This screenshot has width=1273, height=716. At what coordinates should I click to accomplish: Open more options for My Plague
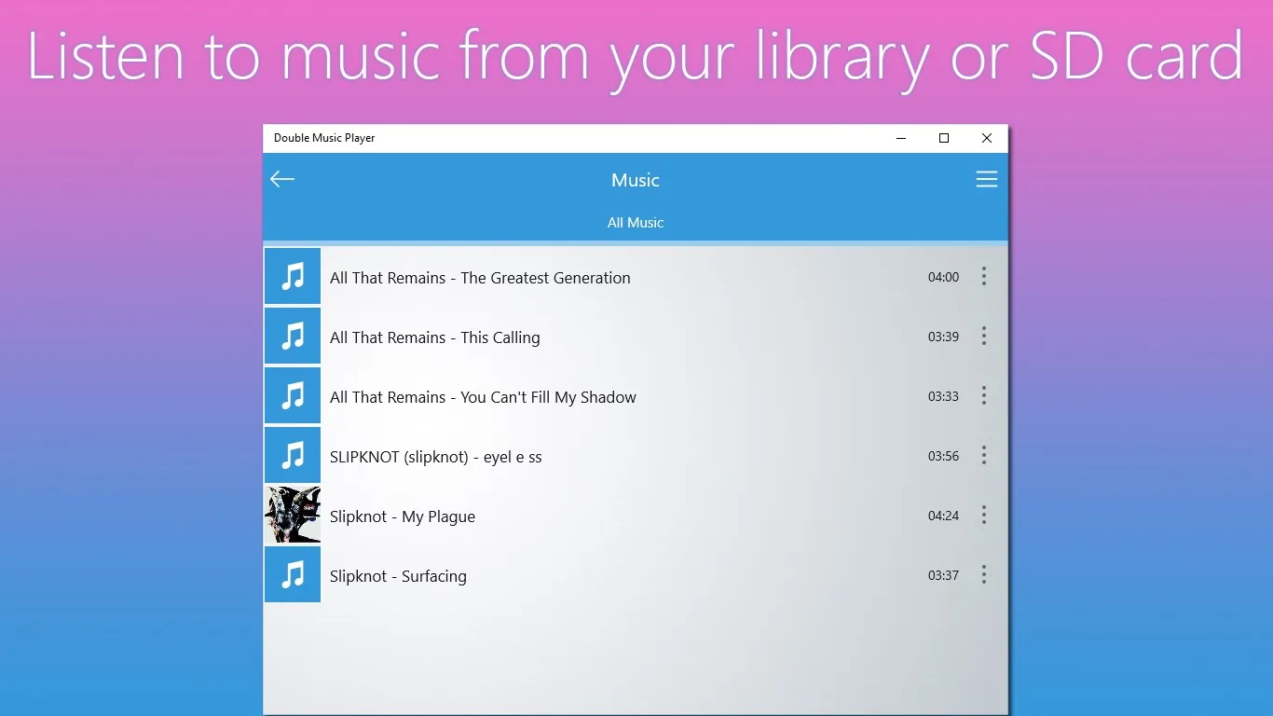983,515
